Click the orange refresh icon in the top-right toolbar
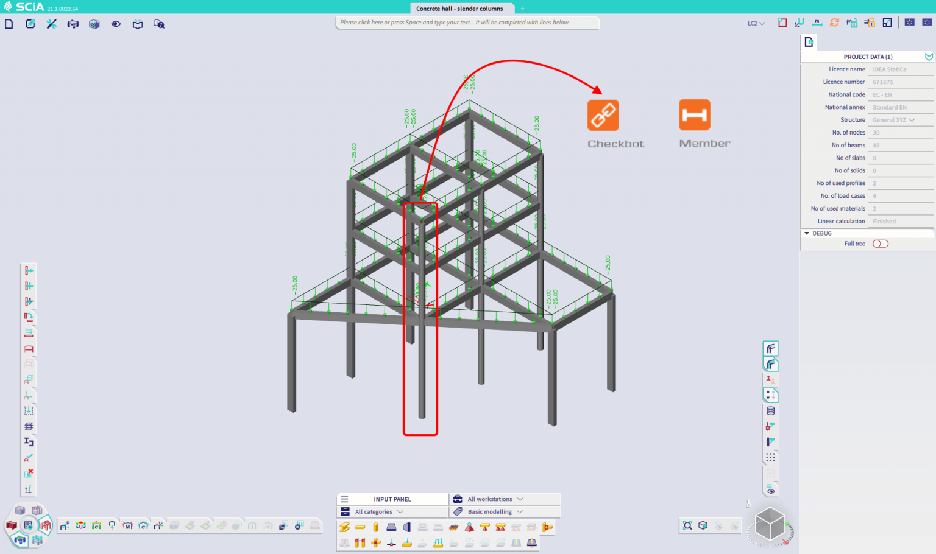The image size is (936, 554). [x=834, y=23]
